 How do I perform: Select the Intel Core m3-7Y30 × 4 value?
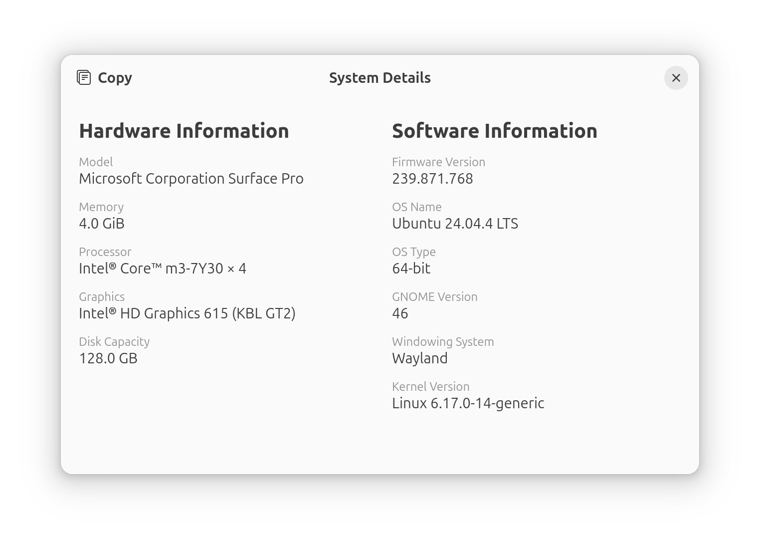[x=163, y=269]
